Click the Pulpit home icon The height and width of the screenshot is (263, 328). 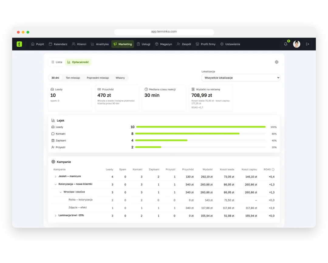32,44
